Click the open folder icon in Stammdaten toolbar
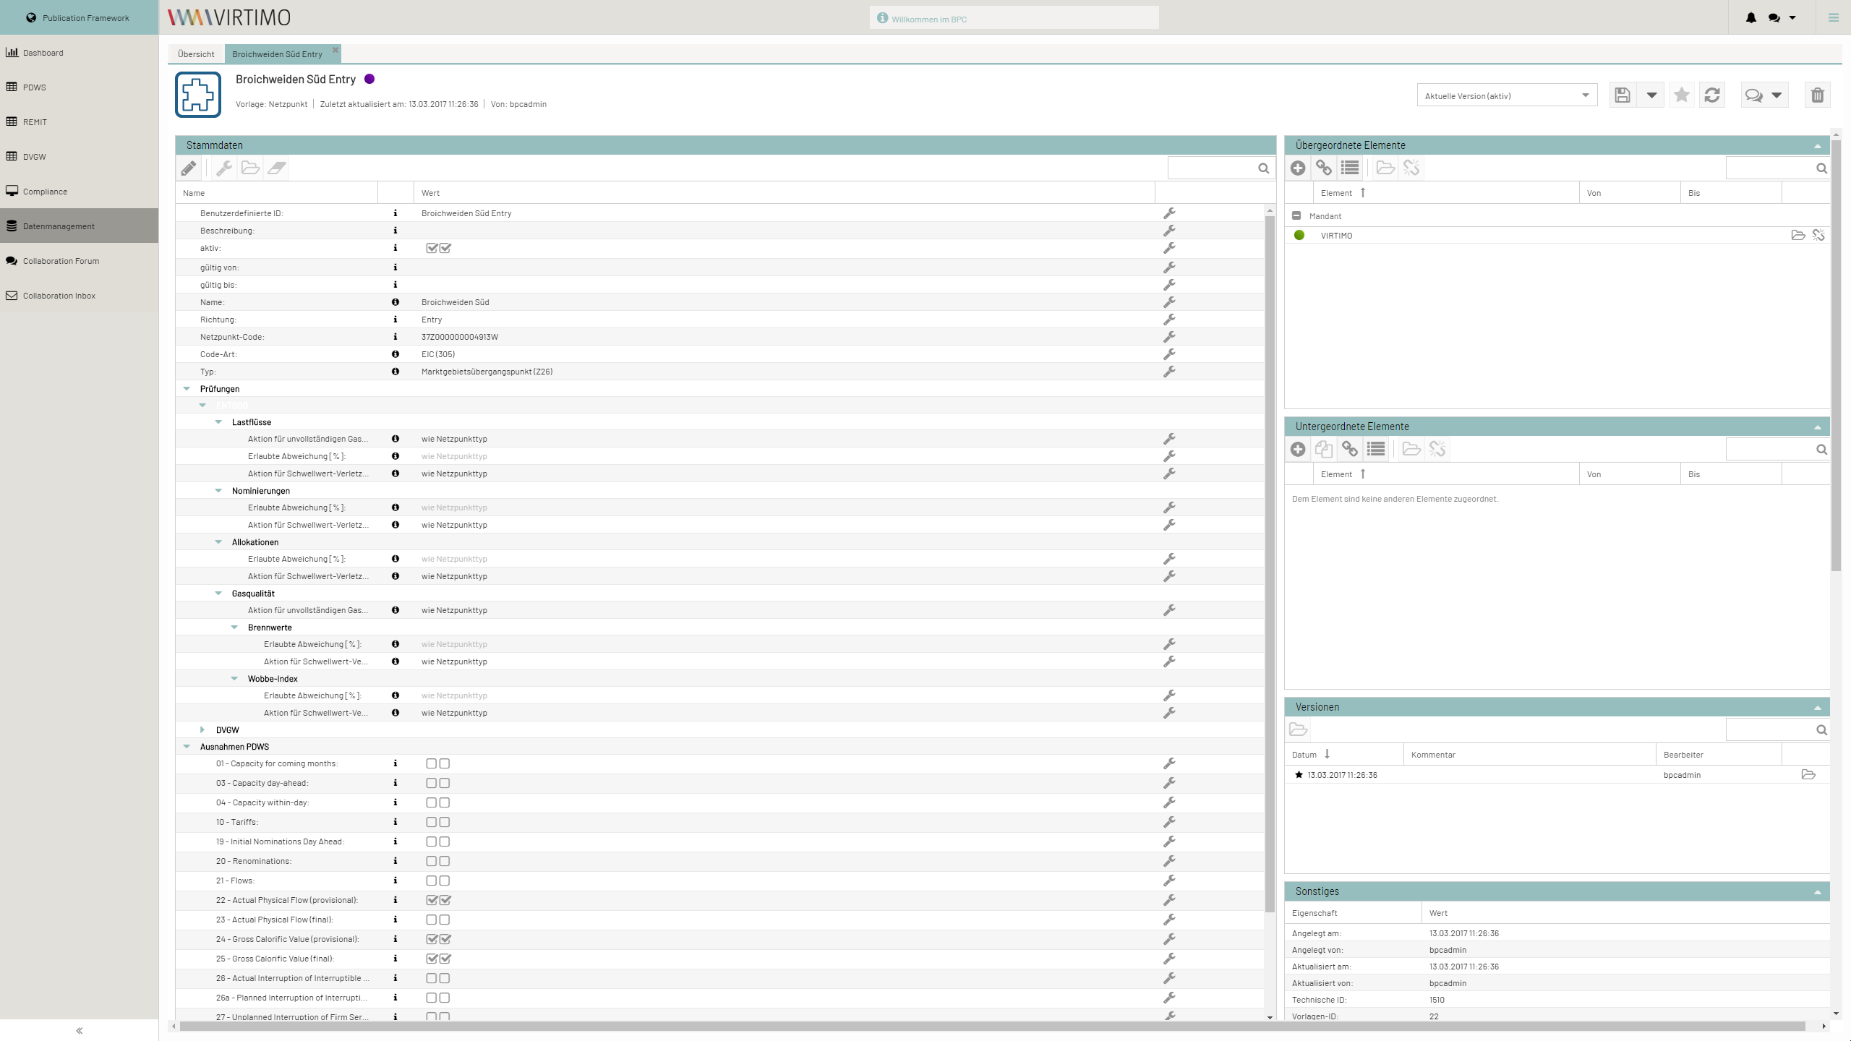This screenshot has width=1851, height=1041. coord(250,168)
